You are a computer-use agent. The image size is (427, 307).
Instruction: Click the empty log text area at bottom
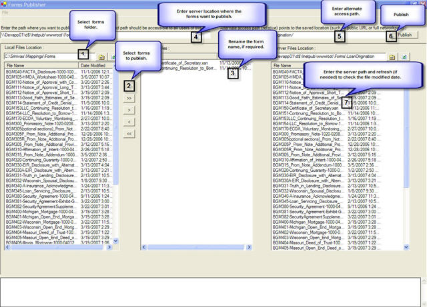pos(210,292)
